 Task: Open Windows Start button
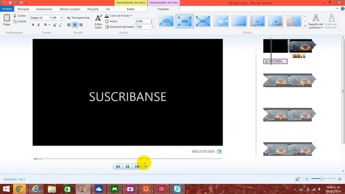(x=6, y=189)
